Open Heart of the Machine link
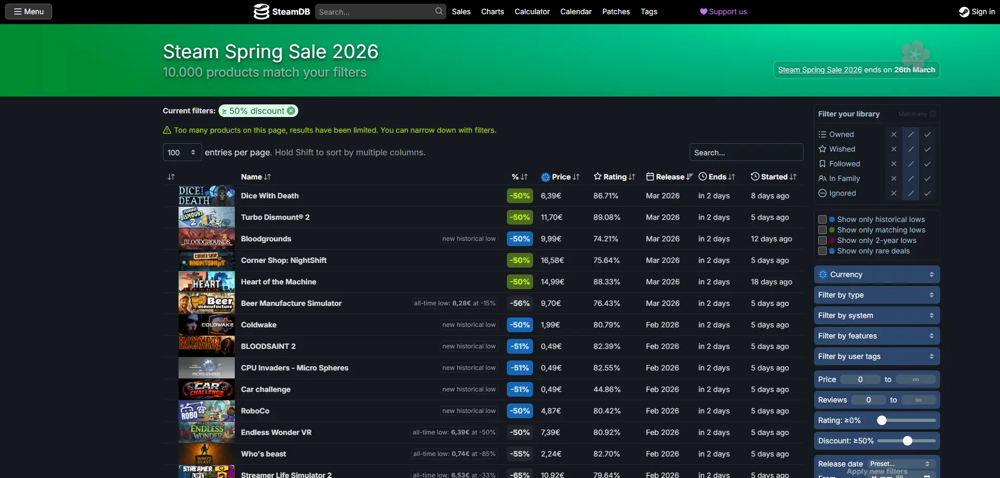The width and height of the screenshot is (1000, 478). tap(278, 282)
